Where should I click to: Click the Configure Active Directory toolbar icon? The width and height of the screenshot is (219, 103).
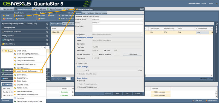[59, 16]
